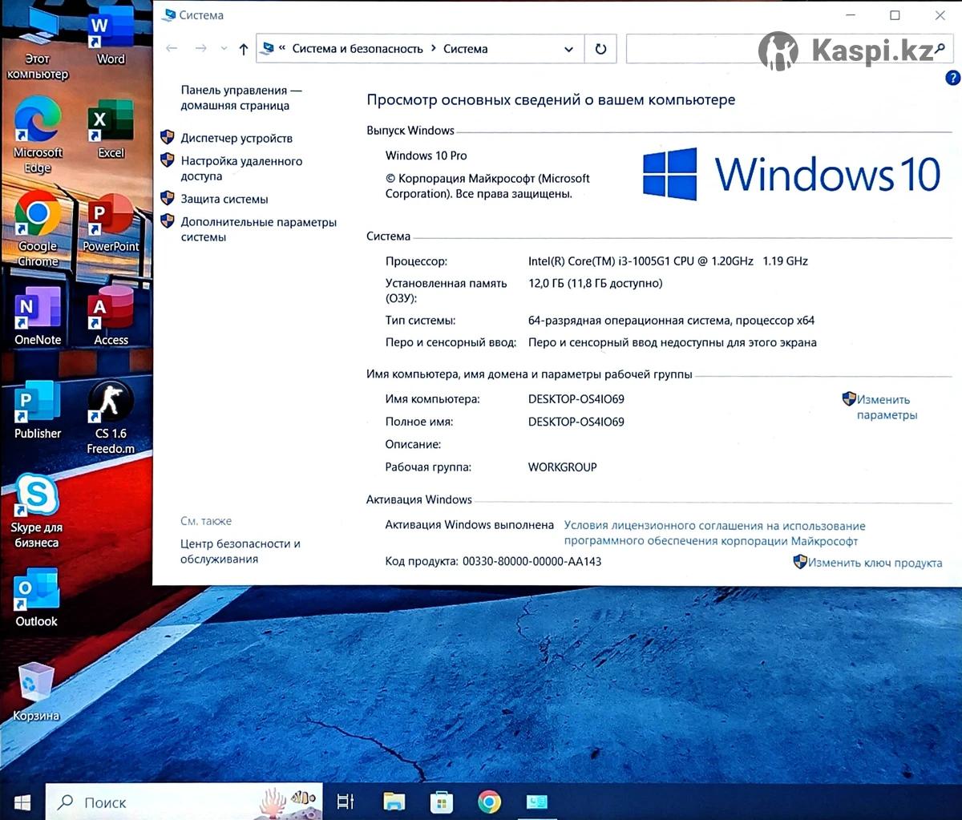
Task: Click the Активация Windows выполнена status text
Action: 469,525
